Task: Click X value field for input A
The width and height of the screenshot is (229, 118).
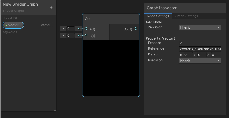Action: (70, 29)
